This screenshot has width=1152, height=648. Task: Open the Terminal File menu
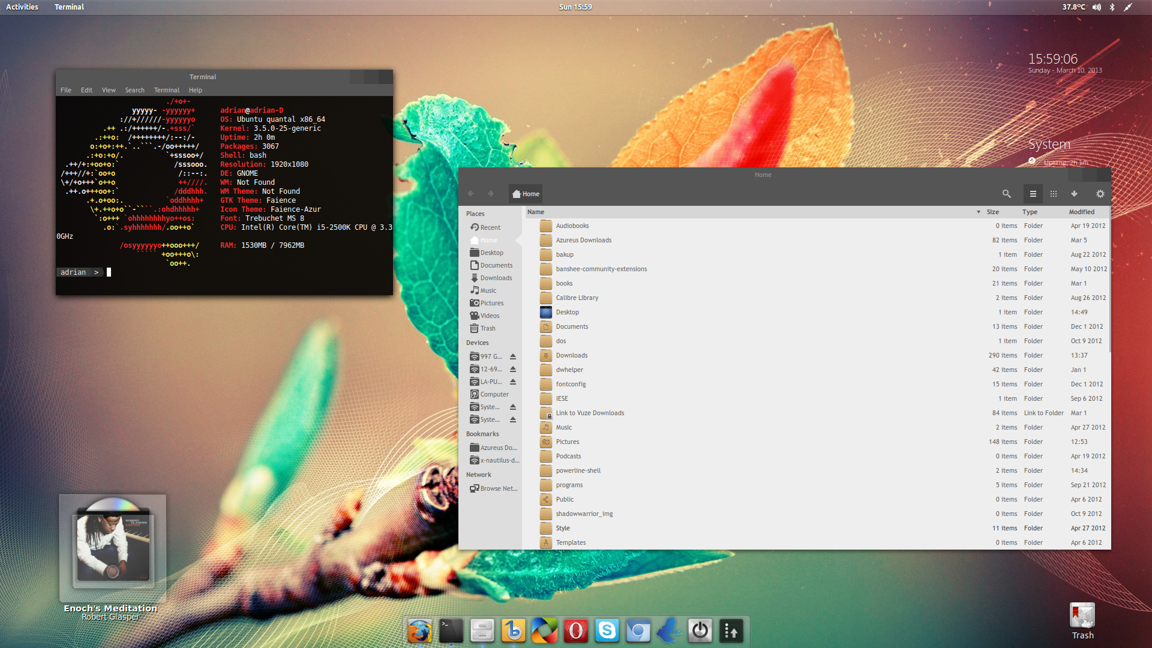[x=66, y=90]
